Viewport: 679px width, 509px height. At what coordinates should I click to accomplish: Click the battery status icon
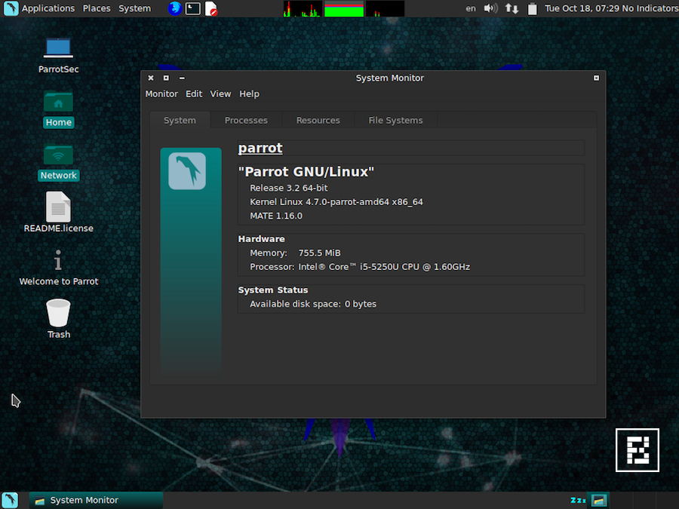[x=532, y=8]
